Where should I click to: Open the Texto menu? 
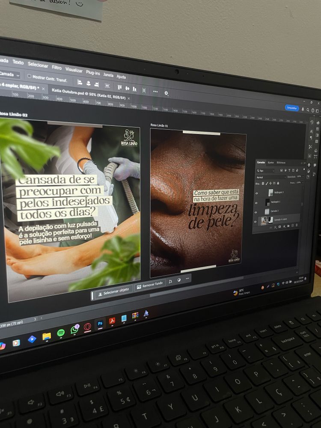18,62
